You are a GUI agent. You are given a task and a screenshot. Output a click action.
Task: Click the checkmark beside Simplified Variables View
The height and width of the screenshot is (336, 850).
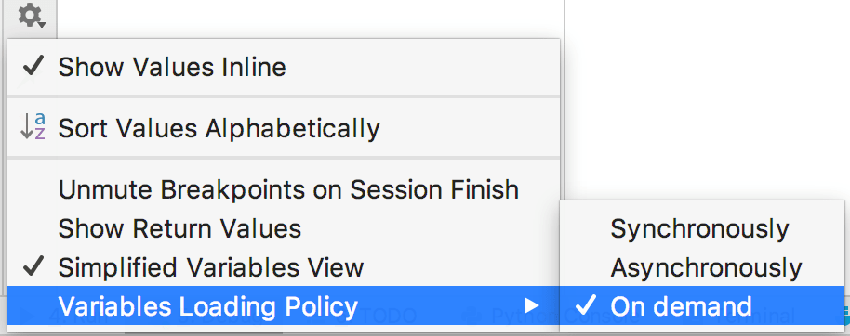point(33,267)
